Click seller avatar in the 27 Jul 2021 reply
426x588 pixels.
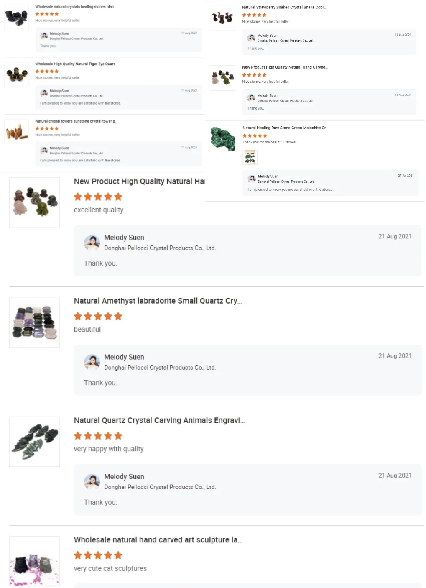tap(252, 179)
